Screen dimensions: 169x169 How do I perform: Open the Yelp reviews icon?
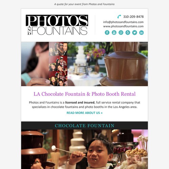click(x=128, y=32)
